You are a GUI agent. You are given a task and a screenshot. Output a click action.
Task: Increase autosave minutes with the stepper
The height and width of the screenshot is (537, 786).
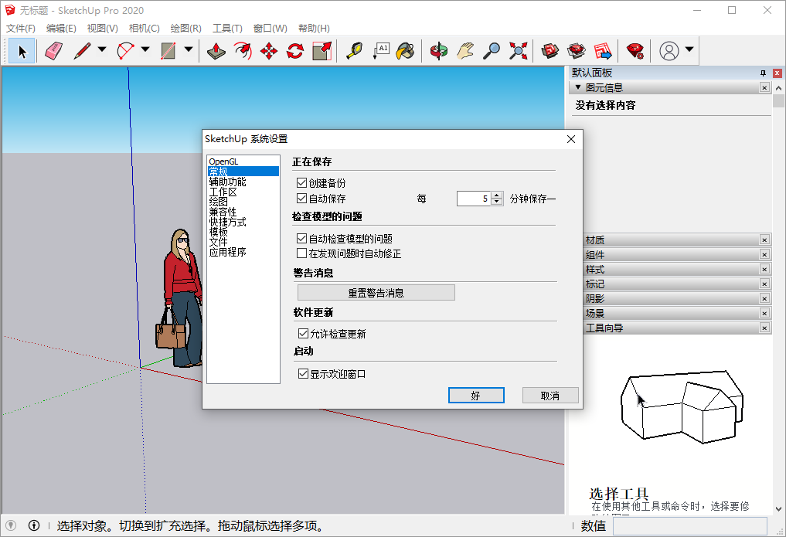pyautogui.click(x=495, y=195)
